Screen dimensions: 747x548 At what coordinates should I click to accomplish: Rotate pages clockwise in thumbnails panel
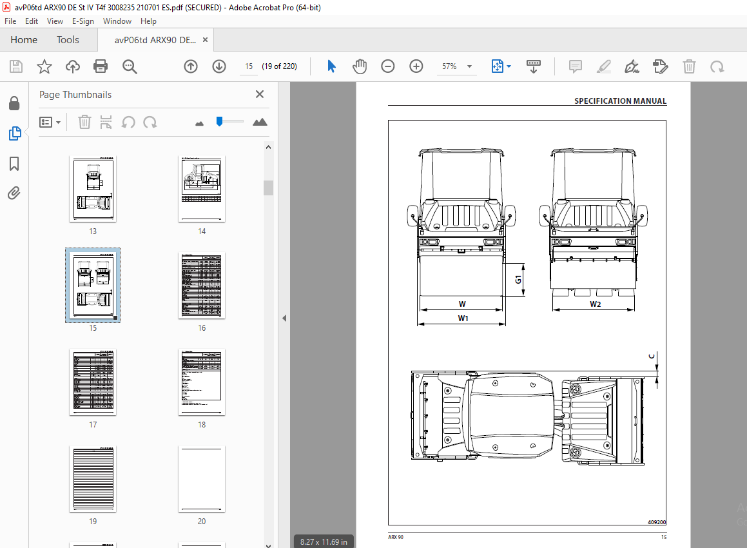(x=150, y=122)
